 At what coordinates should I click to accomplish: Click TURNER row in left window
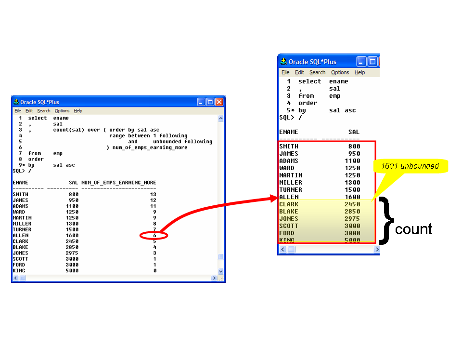[x=85, y=229]
